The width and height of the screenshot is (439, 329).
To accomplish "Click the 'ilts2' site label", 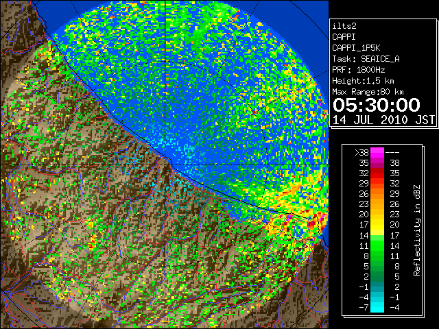I will pos(344,26).
